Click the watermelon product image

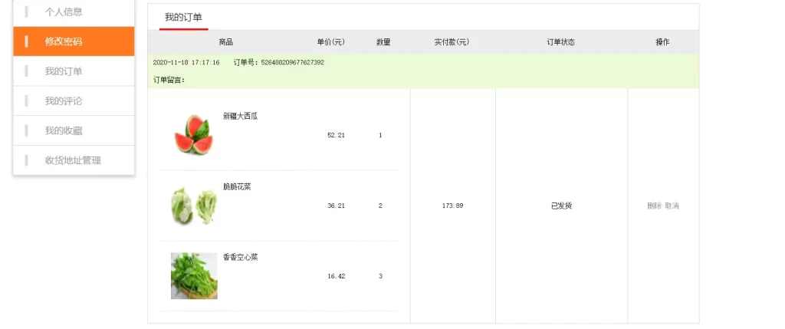(194, 134)
